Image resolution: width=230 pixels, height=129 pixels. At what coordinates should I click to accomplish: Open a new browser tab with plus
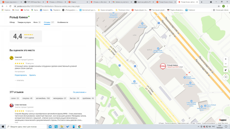[202, 2]
